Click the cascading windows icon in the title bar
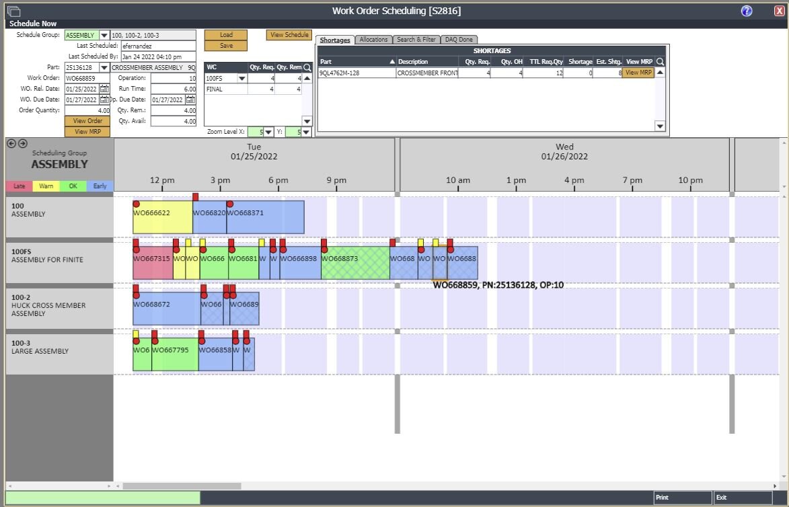The image size is (789, 507). [13, 11]
